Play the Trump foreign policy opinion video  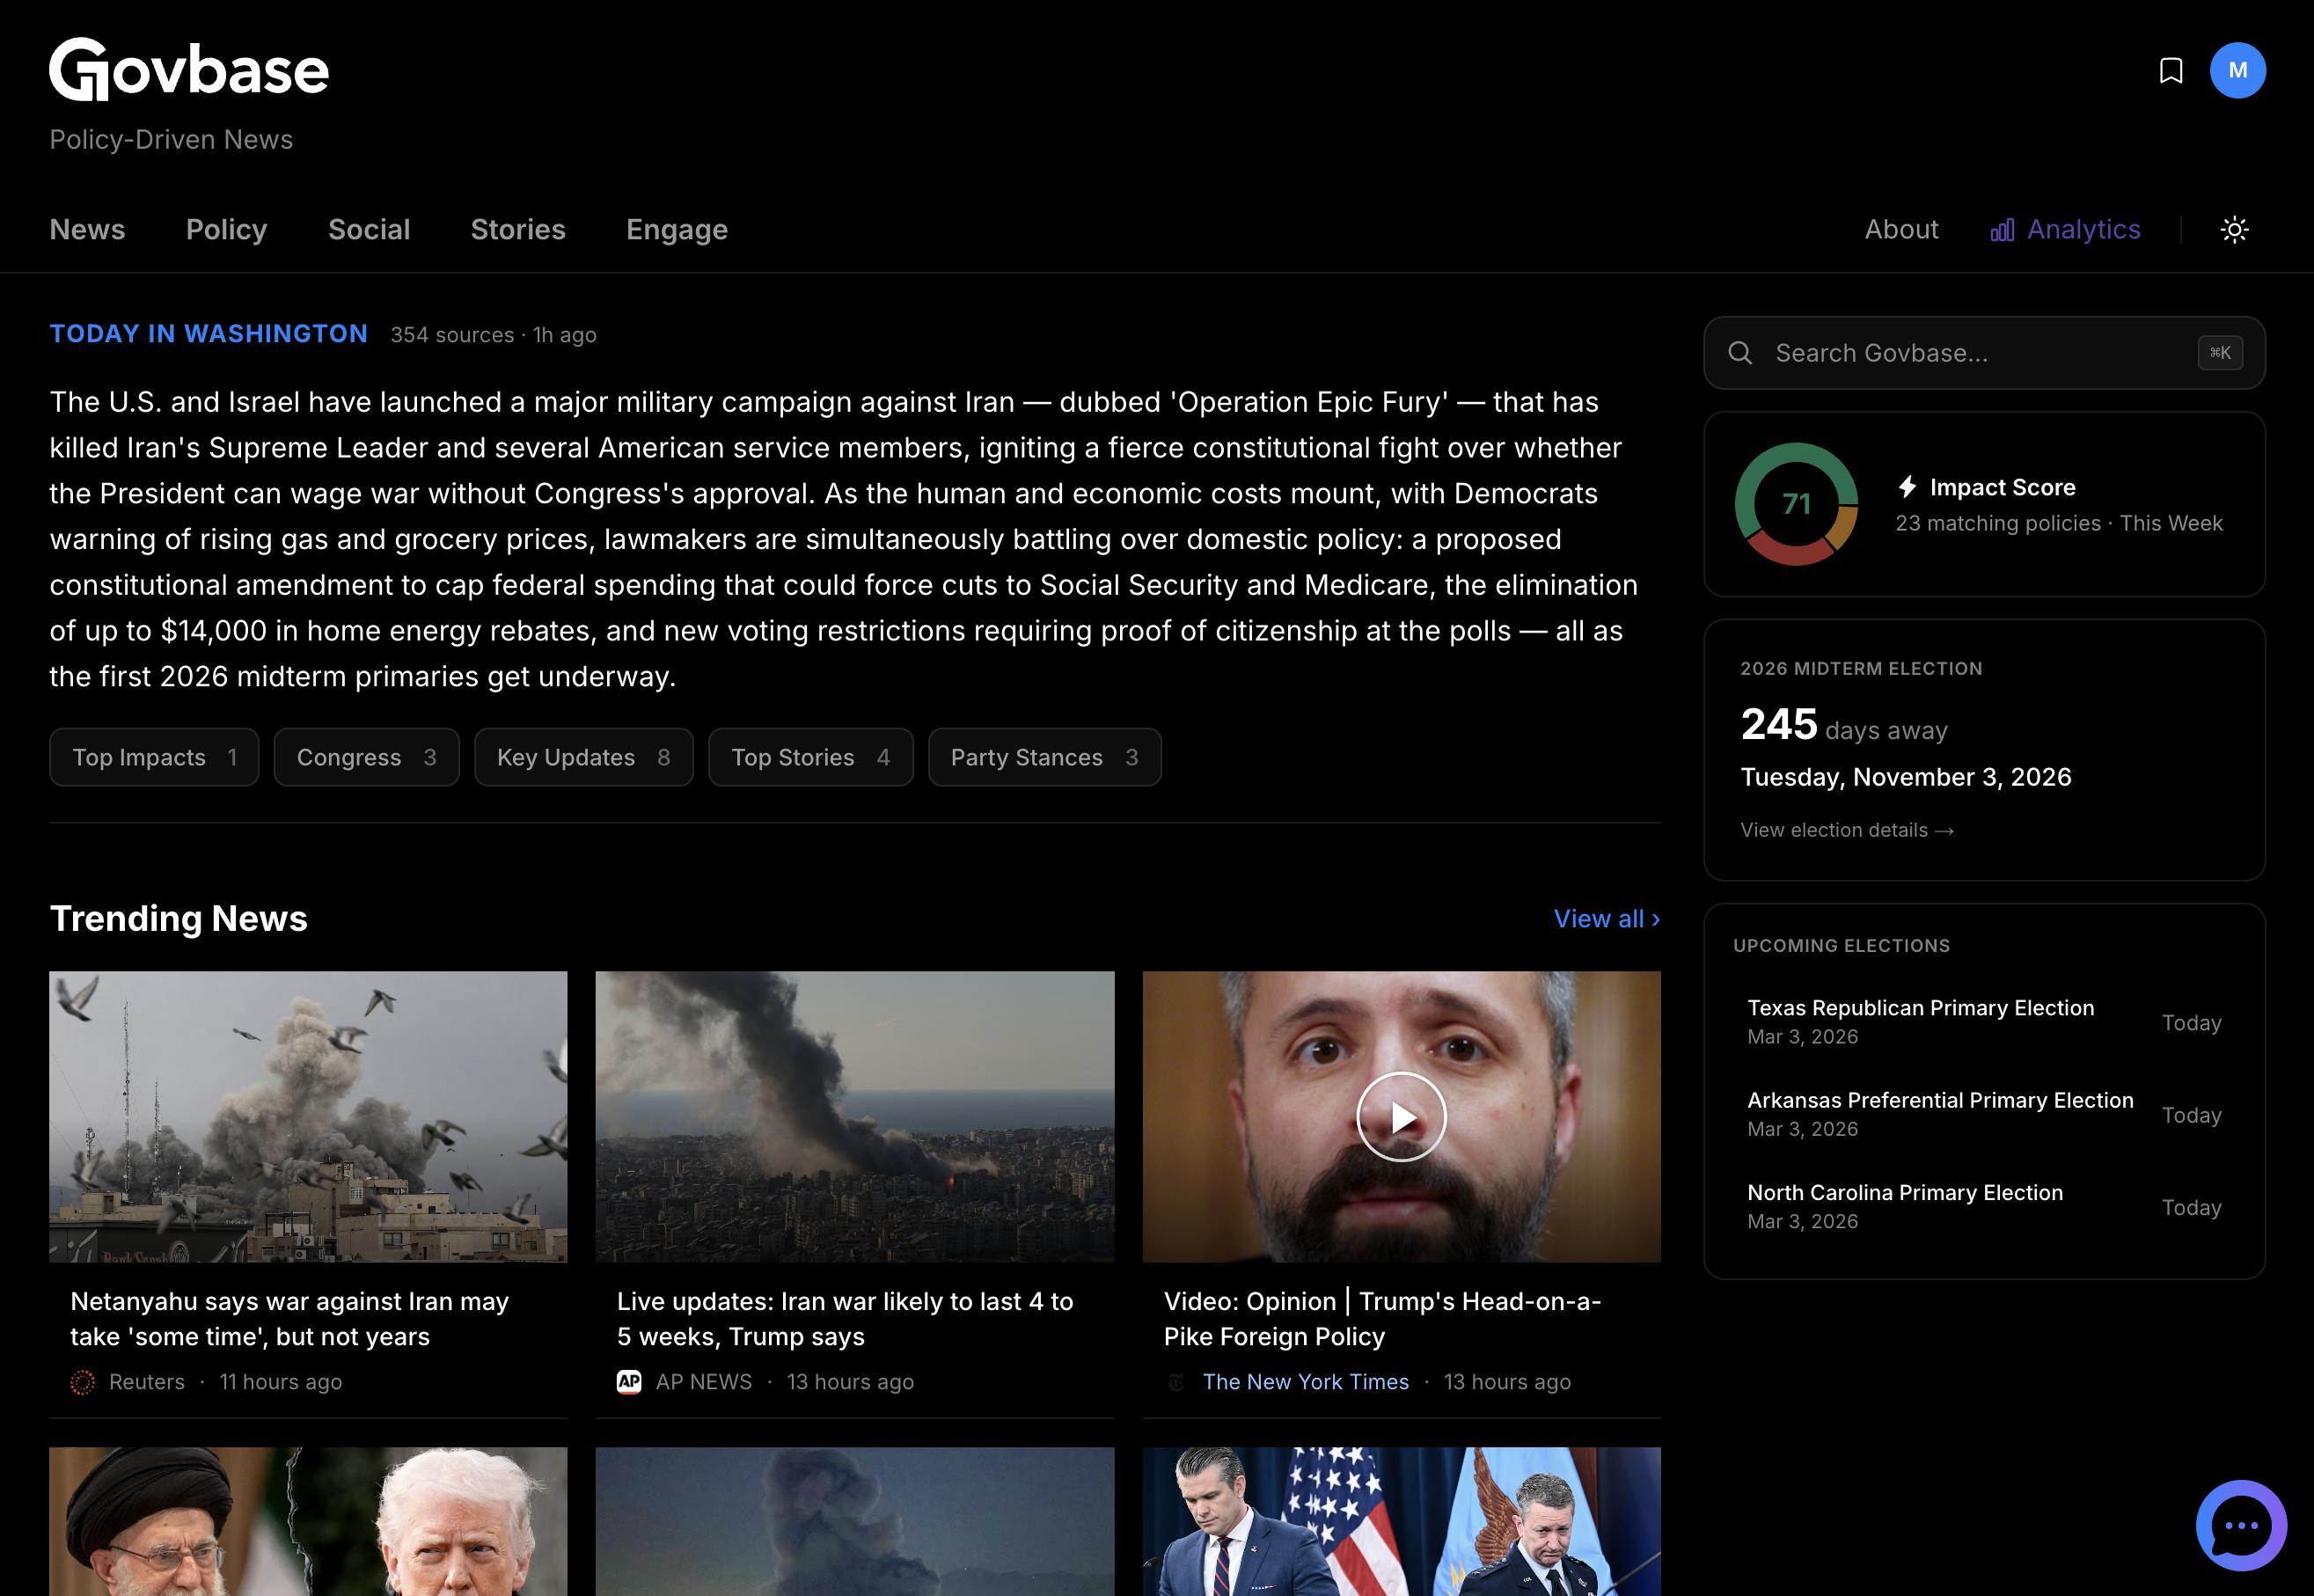(x=1401, y=1117)
